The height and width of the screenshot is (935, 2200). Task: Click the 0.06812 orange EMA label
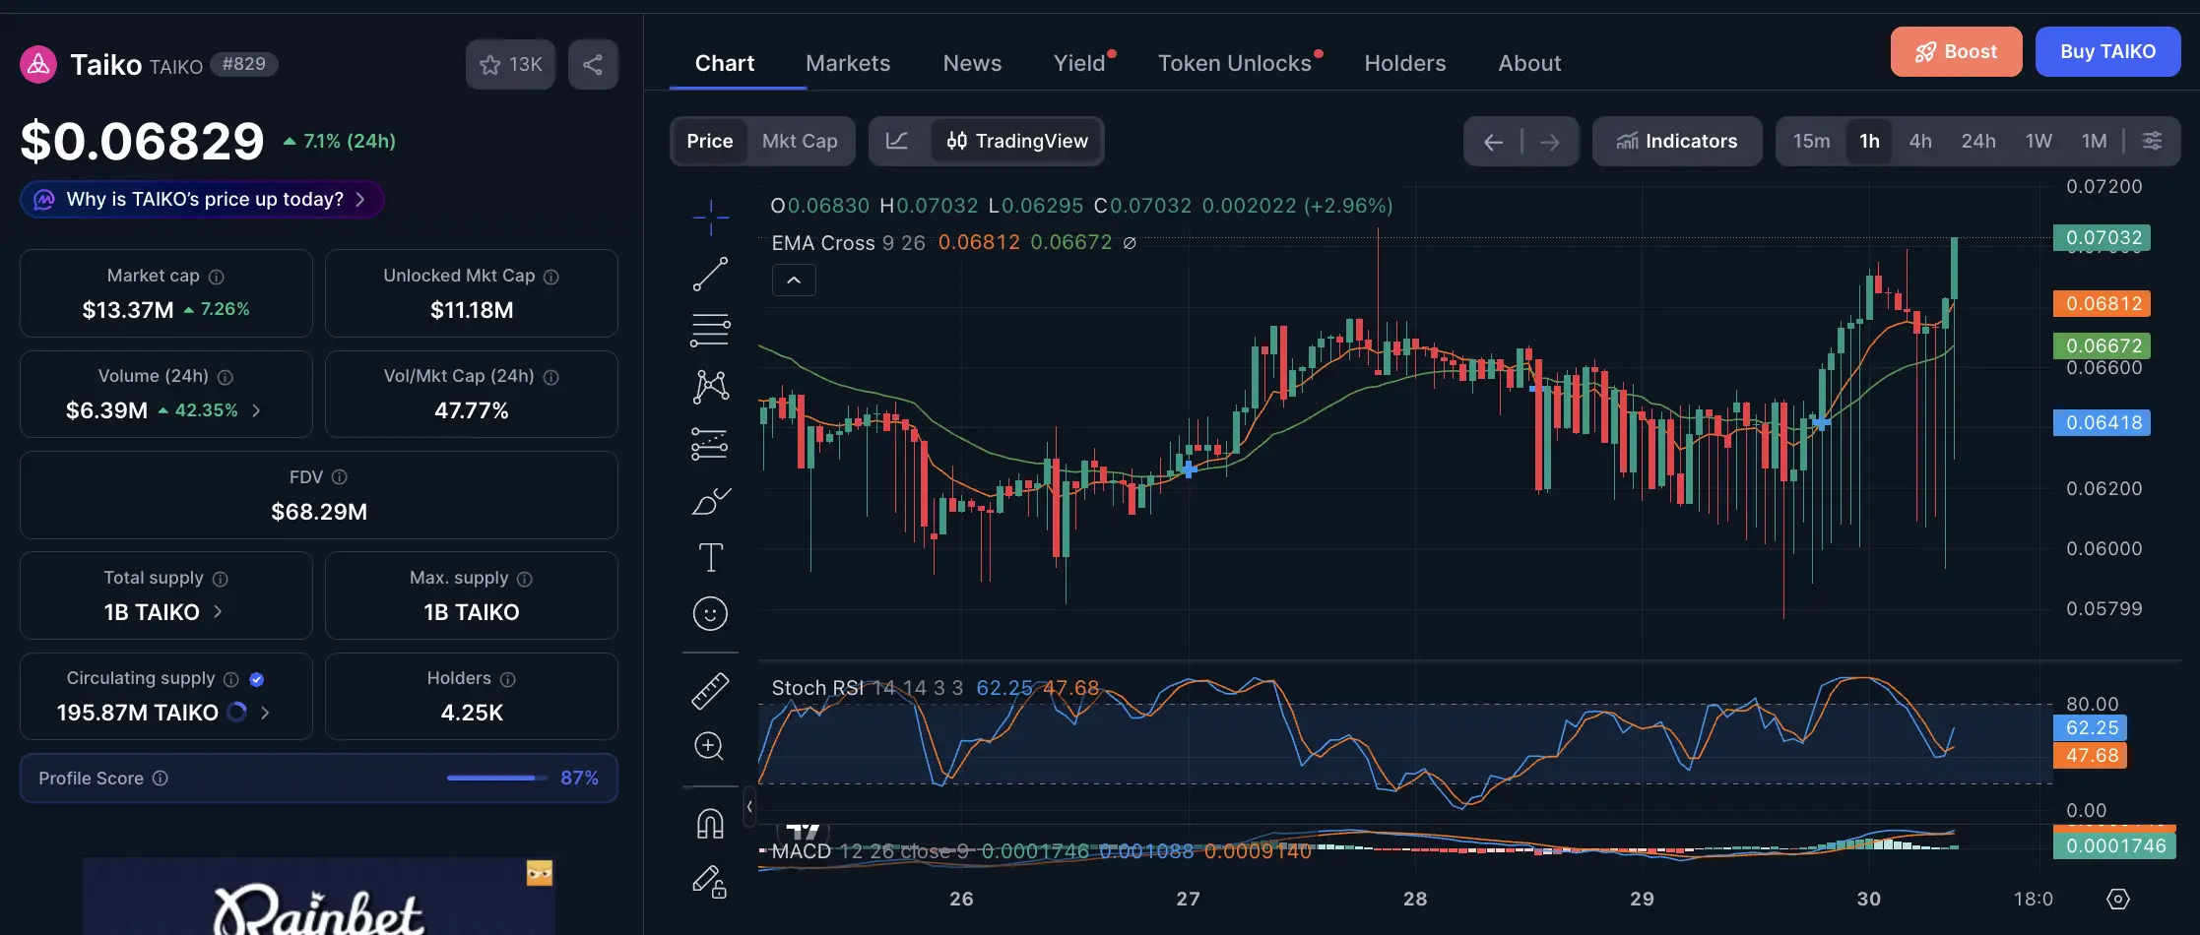[2103, 304]
